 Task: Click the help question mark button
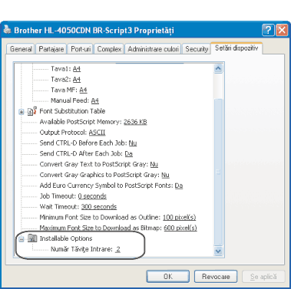[x=268, y=30]
